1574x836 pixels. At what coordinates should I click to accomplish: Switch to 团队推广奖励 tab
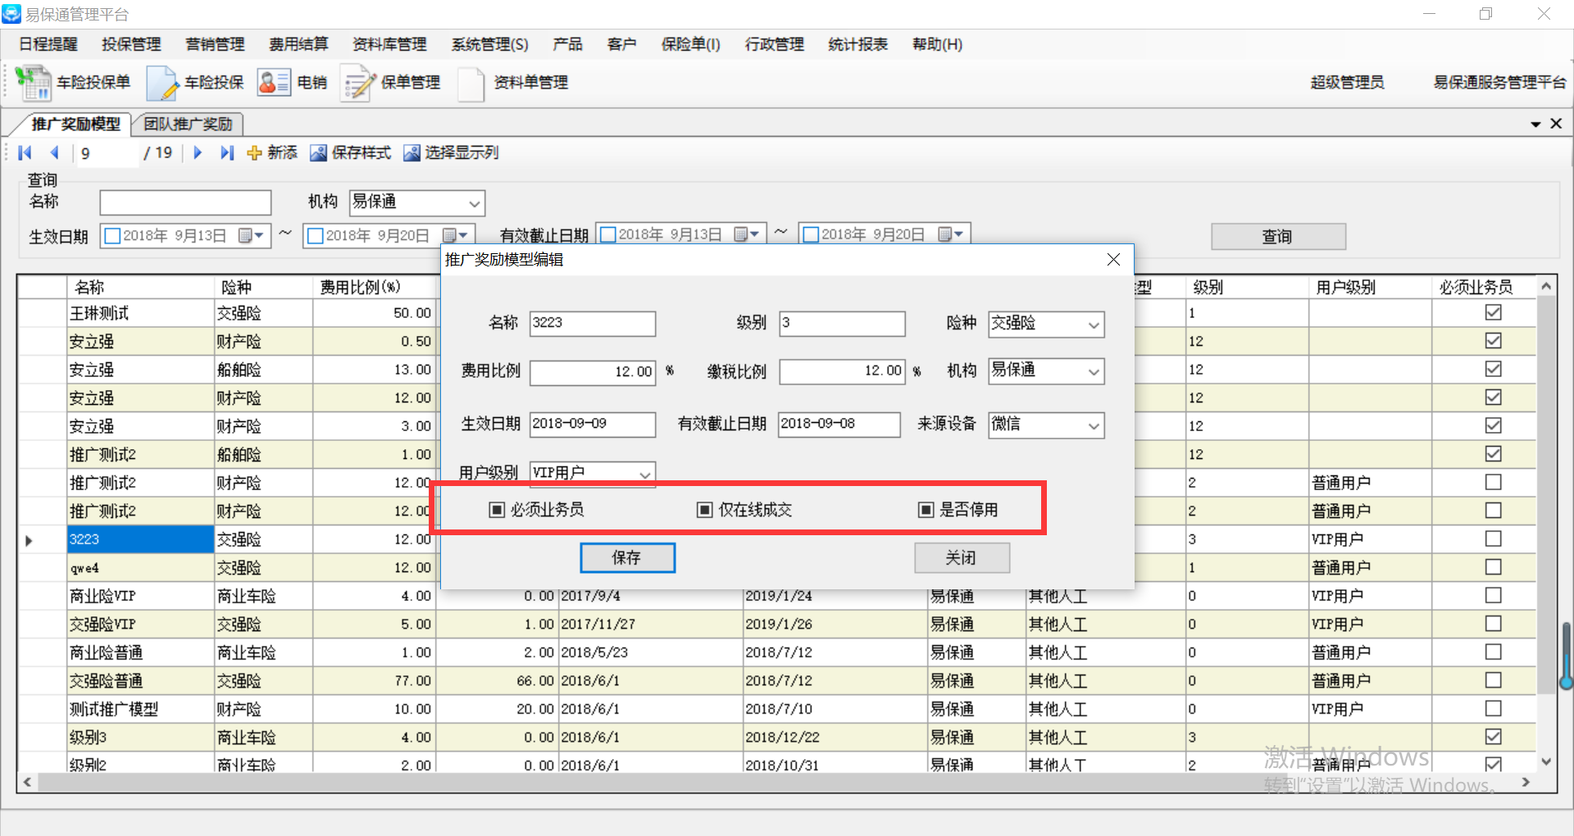click(188, 124)
